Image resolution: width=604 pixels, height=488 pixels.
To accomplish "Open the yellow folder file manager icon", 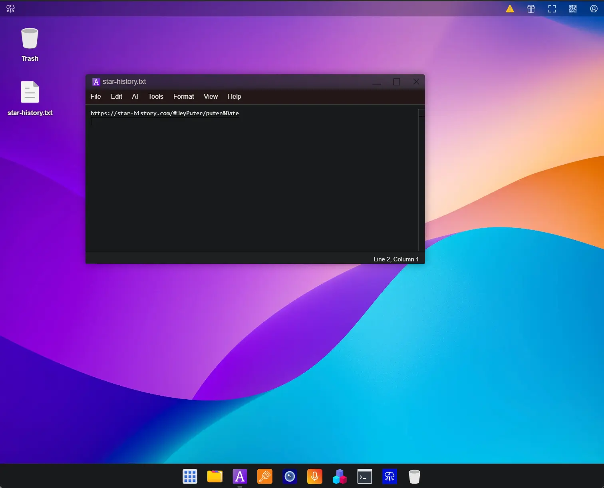I will point(215,476).
